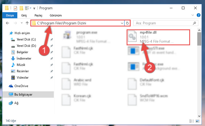This screenshot has height=126, width=205.
Task: Switch to large icons view in status bar
Action: (x=198, y=121)
